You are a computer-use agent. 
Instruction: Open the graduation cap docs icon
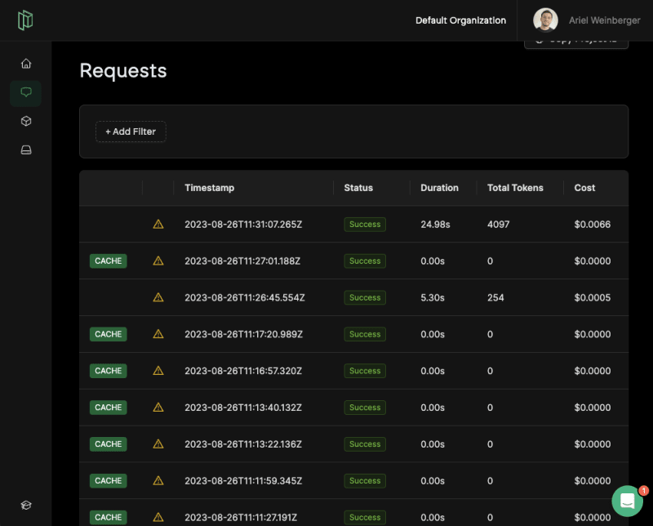(26, 505)
